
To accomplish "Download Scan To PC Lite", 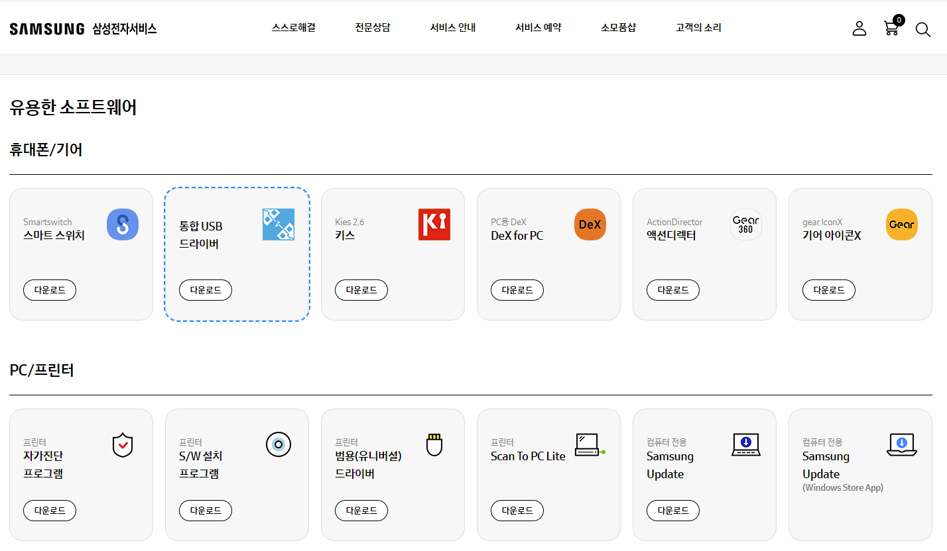I will tap(517, 511).
